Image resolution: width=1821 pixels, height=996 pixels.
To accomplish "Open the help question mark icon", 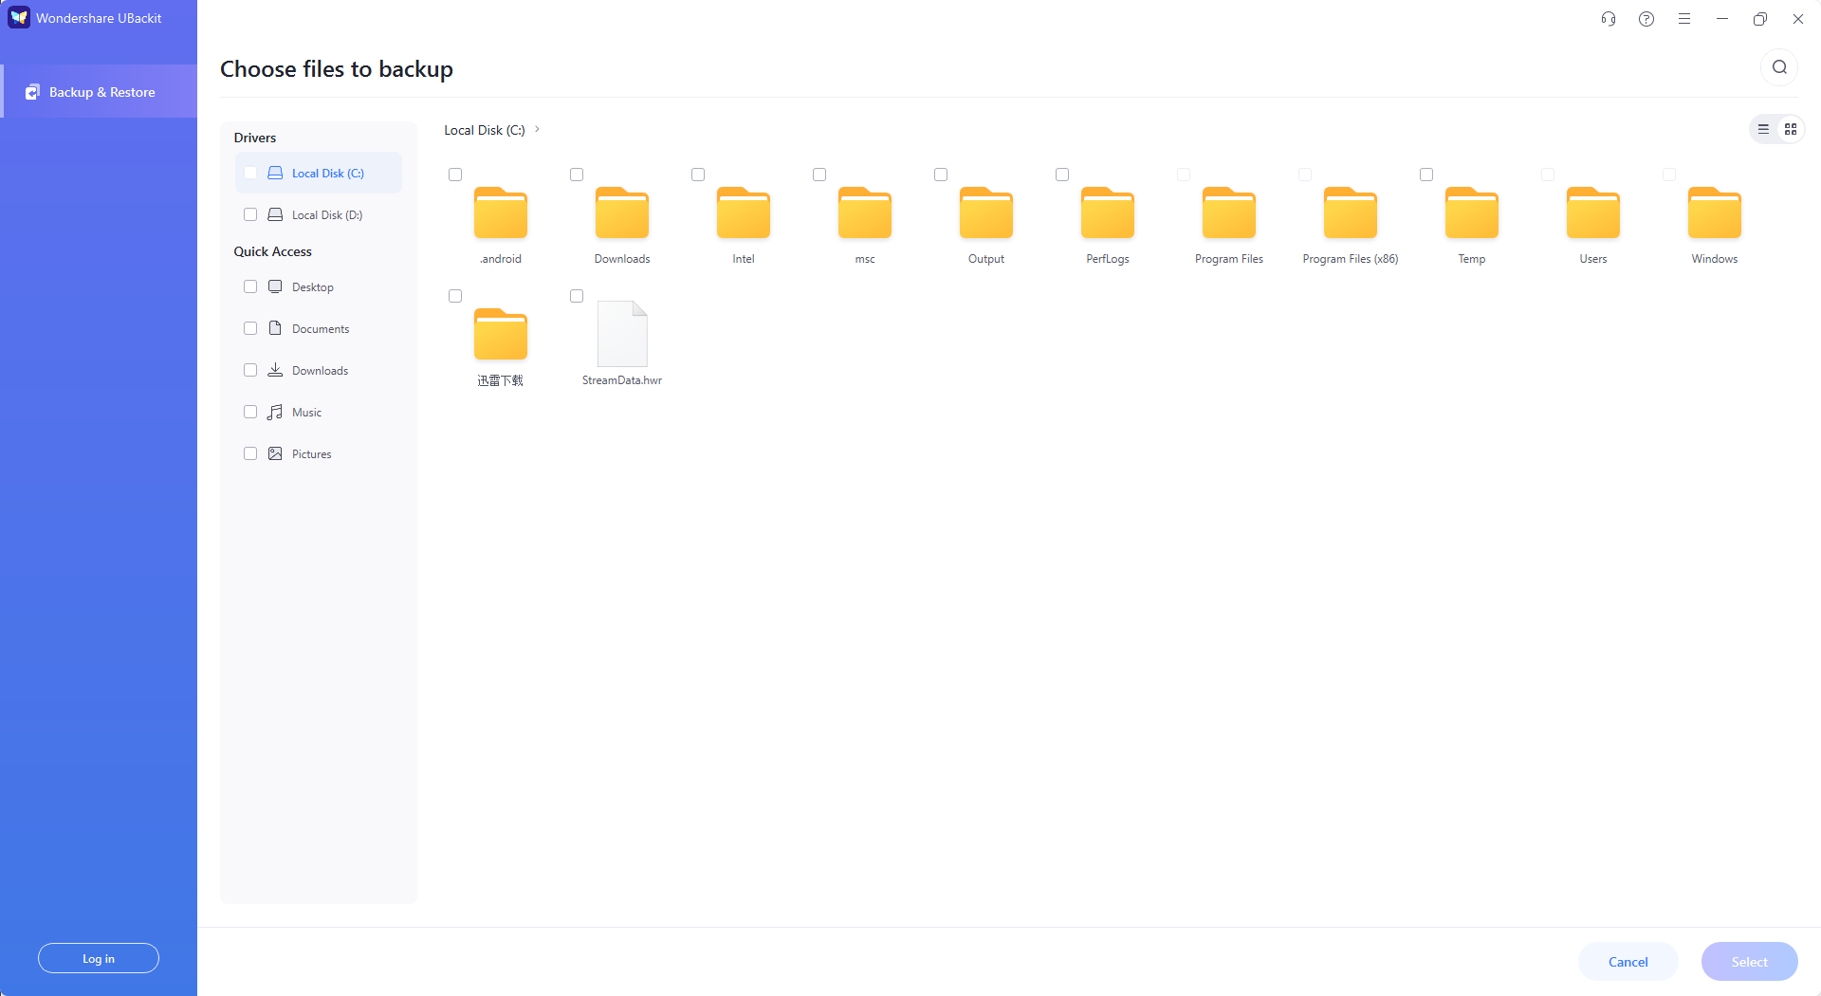I will [x=1646, y=19].
